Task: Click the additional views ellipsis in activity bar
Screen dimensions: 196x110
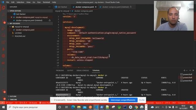Action: [3, 76]
